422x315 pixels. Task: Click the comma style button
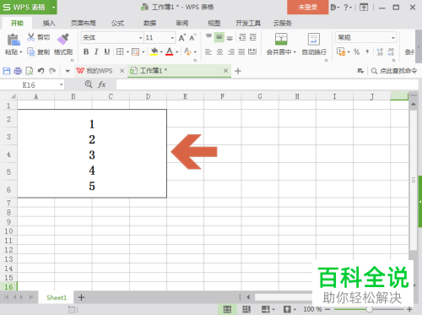click(367, 52)
